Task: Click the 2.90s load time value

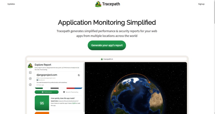Action: [74, 103]
